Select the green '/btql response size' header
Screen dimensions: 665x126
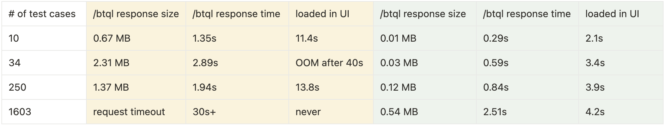point(425,14)
